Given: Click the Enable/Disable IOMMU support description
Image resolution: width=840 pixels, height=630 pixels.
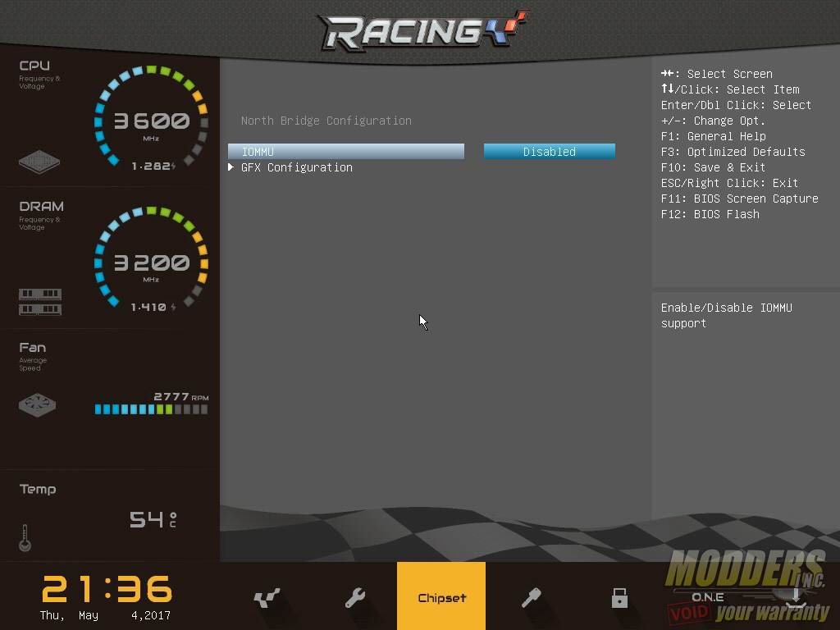Looking at the screenshot, I should 727,316.
